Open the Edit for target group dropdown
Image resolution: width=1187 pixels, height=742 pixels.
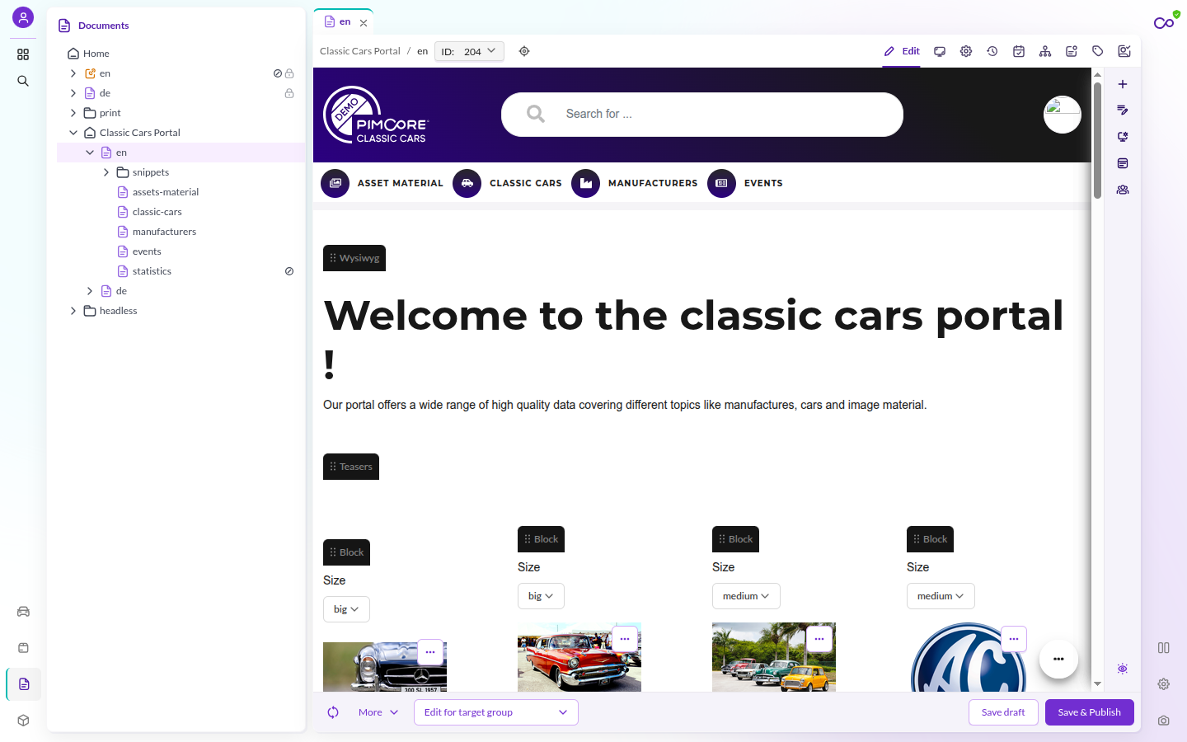coord(495,712)
